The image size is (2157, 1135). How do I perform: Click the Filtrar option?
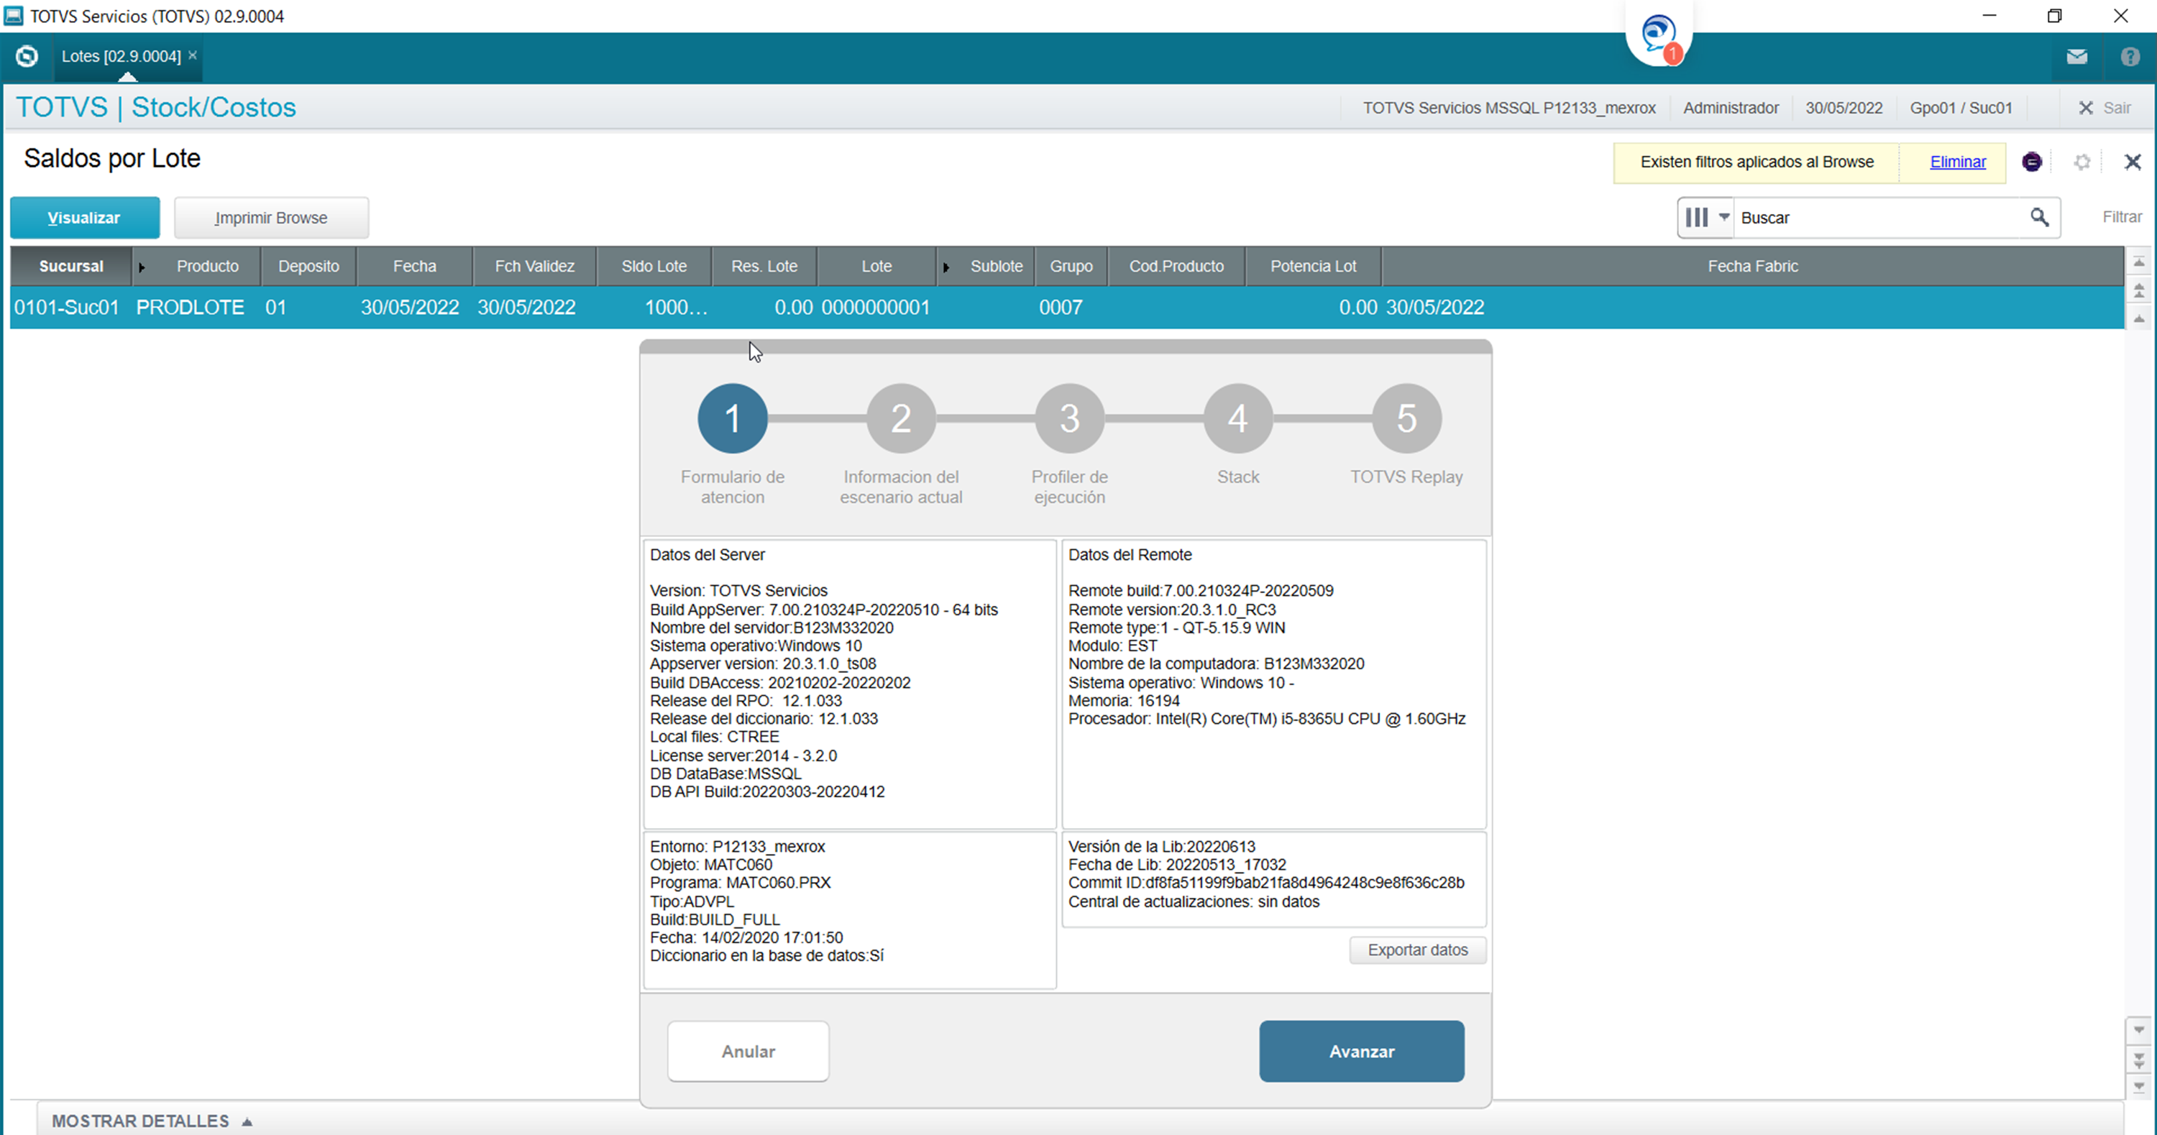tap(2122, 217)
